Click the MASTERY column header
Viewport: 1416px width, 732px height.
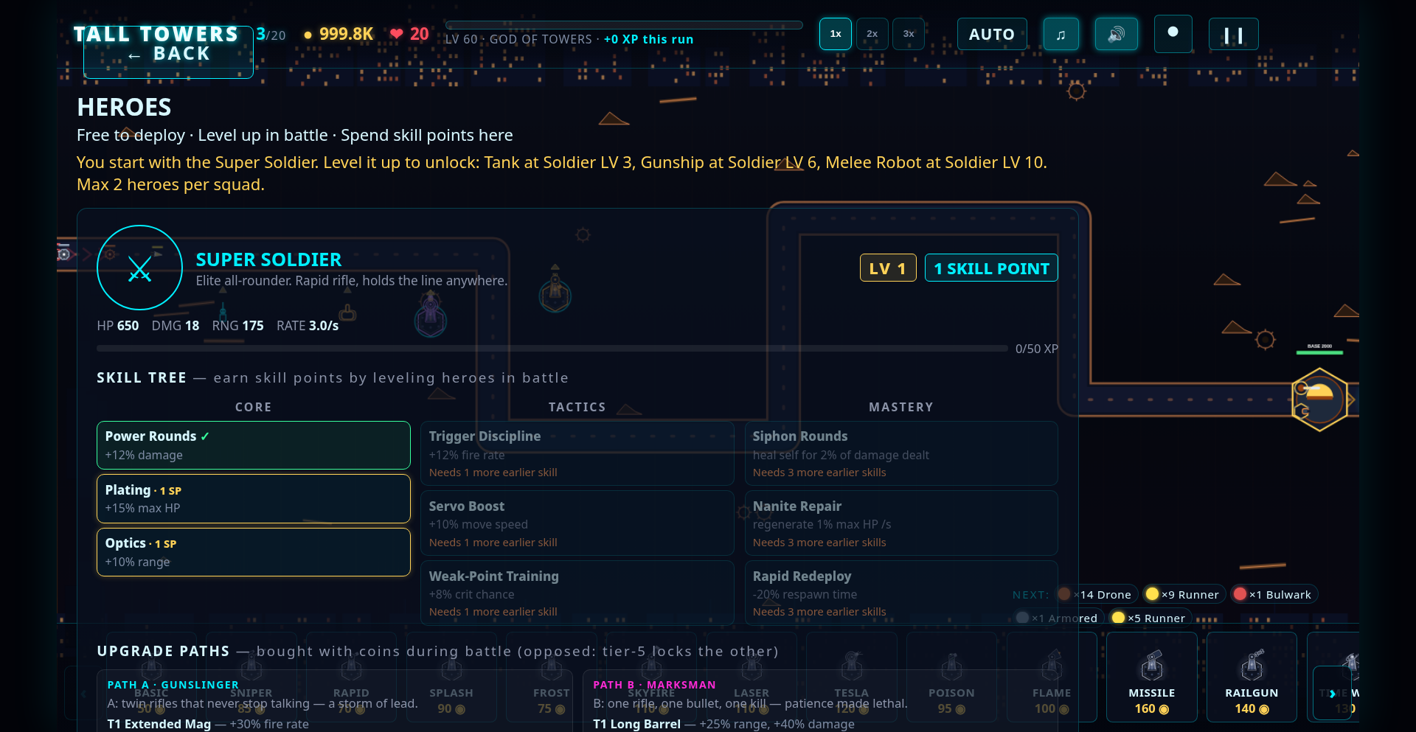click(901, 407)
